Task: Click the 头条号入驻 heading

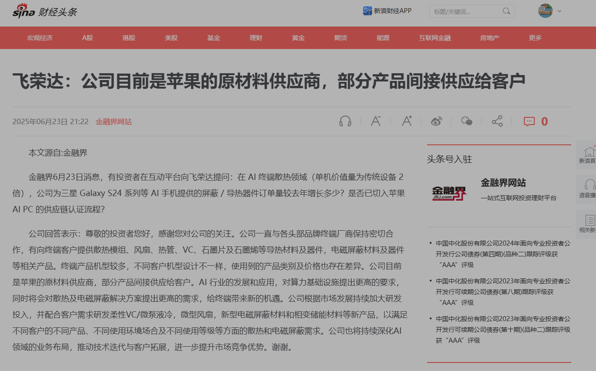Action: (449, 159)
